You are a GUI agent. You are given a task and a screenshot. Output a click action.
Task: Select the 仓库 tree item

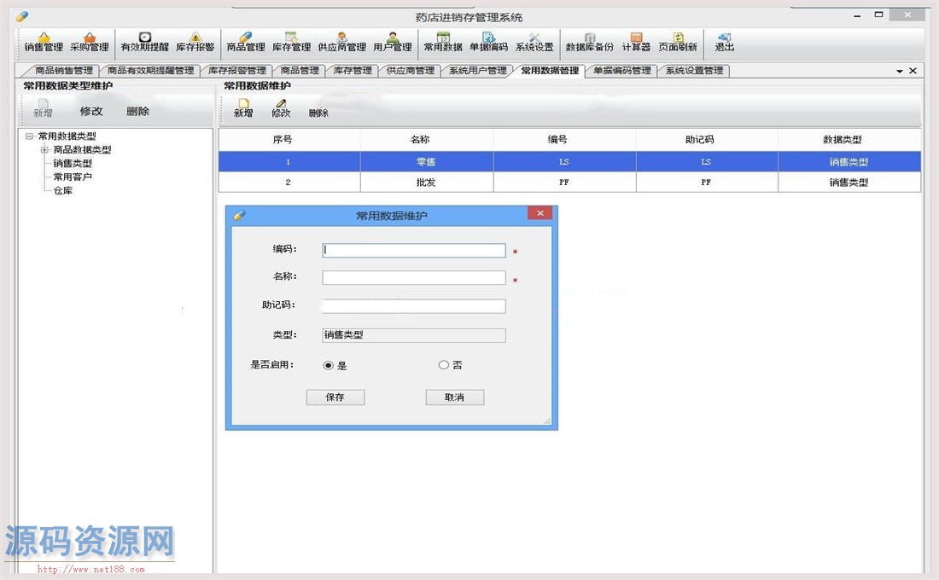tap(63, 191)
